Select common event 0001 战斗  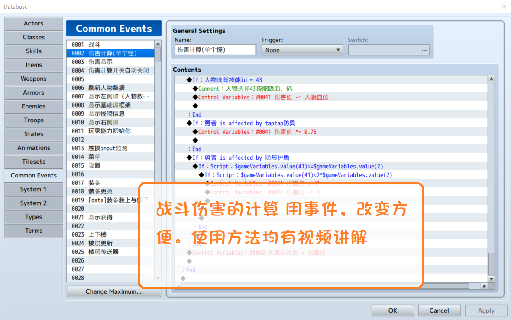click(x=110, y=44)
